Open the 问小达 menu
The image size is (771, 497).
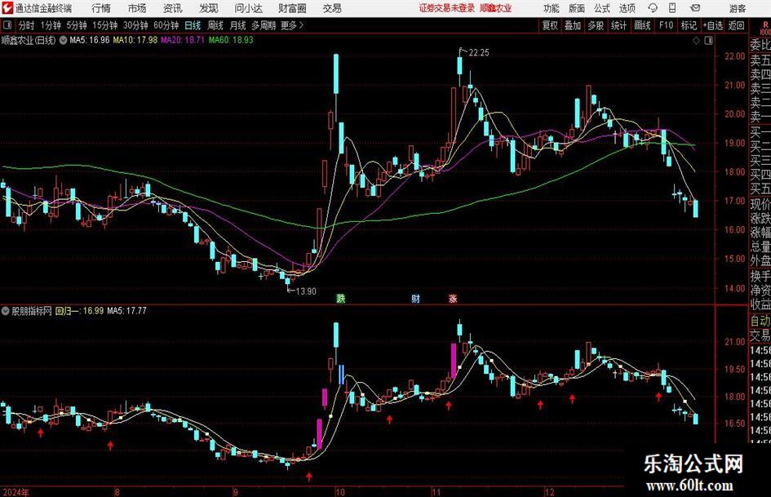[248, 8]
